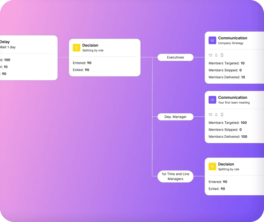Screen dimensions: 264x222
Task: Click the bell notification icon in Company Strategy card
Action: [216, 55]
